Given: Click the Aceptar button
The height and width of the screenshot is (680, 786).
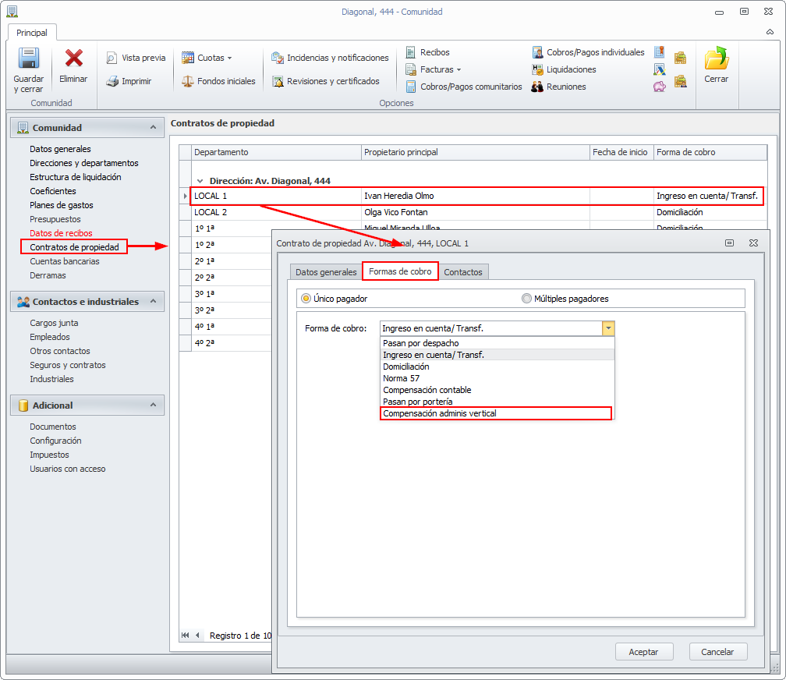Looking at the screenshot, I should tap(643, 652).
